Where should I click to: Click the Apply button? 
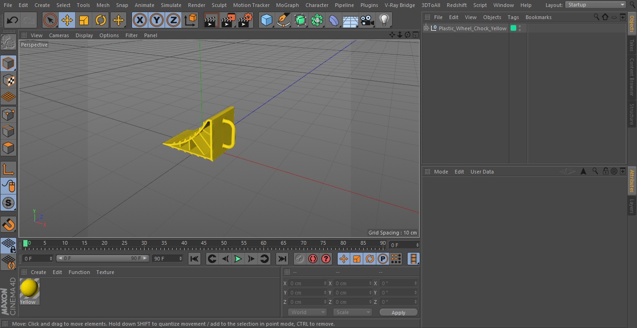point(398,313)
